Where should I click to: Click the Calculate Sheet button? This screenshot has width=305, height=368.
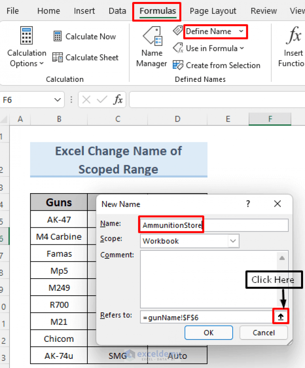point(85,58)
